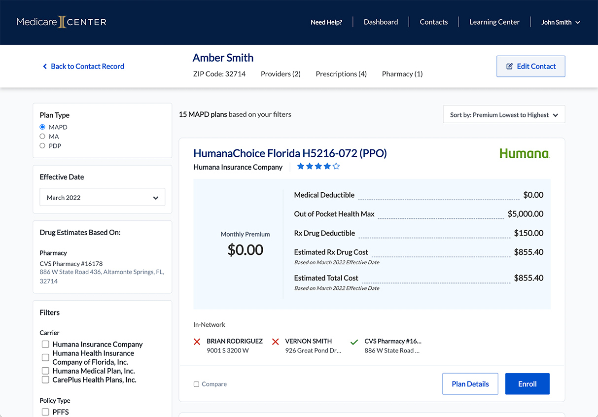Open Contacts in the top navigation

point(434,22)
